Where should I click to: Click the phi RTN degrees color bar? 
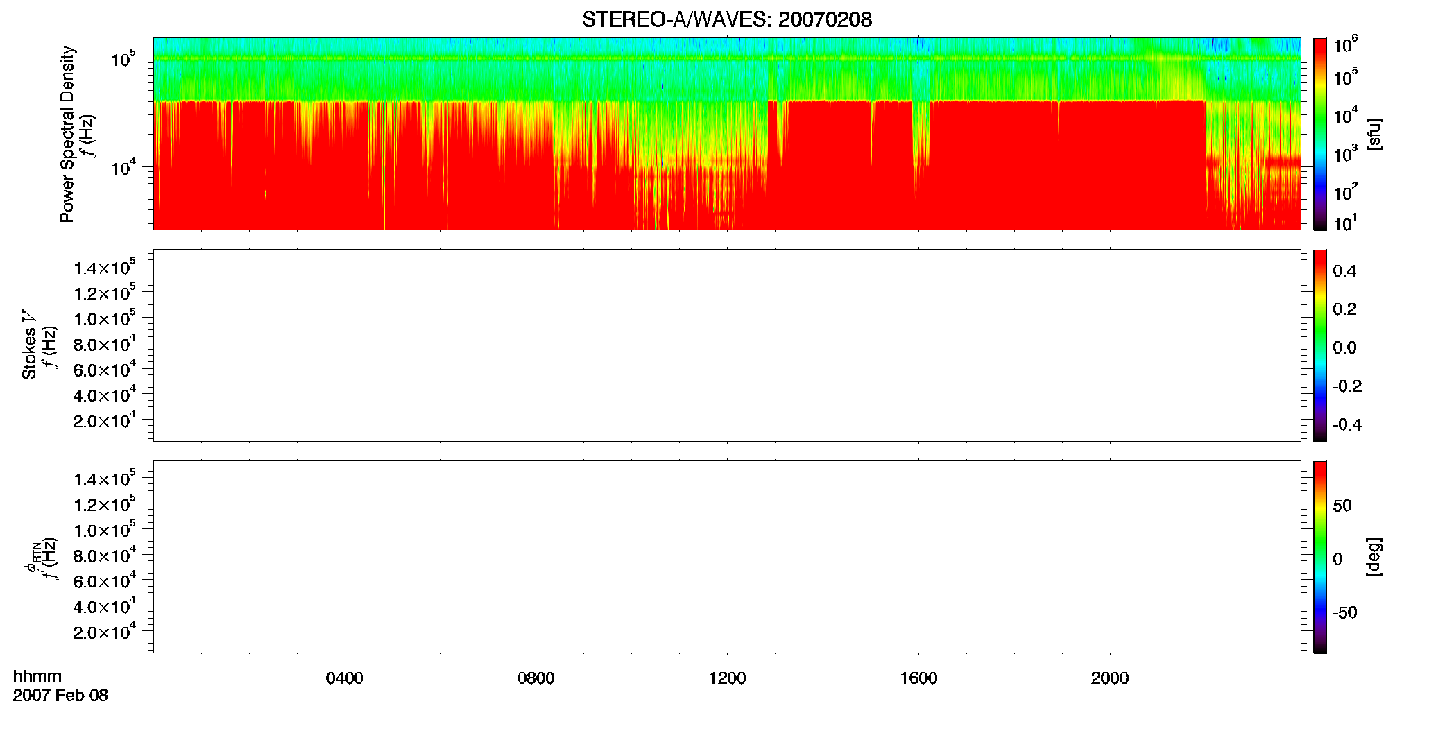(1320, 557)
